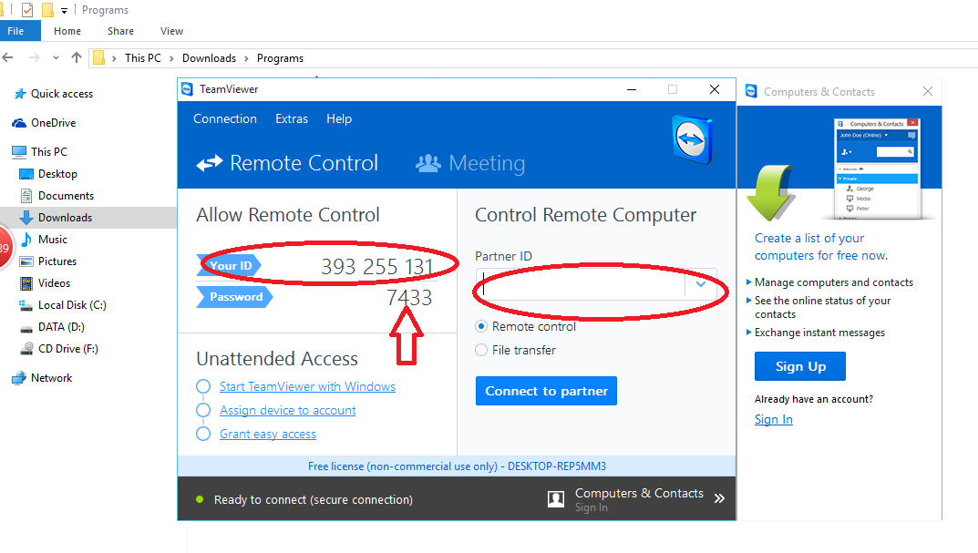Switch to the Meeting tab
This screenshot has height=553, width=978.
click(470, 163)
